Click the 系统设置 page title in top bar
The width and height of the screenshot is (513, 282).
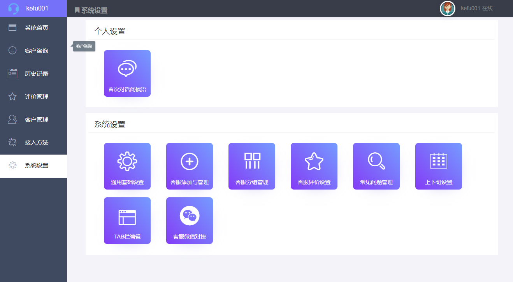94,10
